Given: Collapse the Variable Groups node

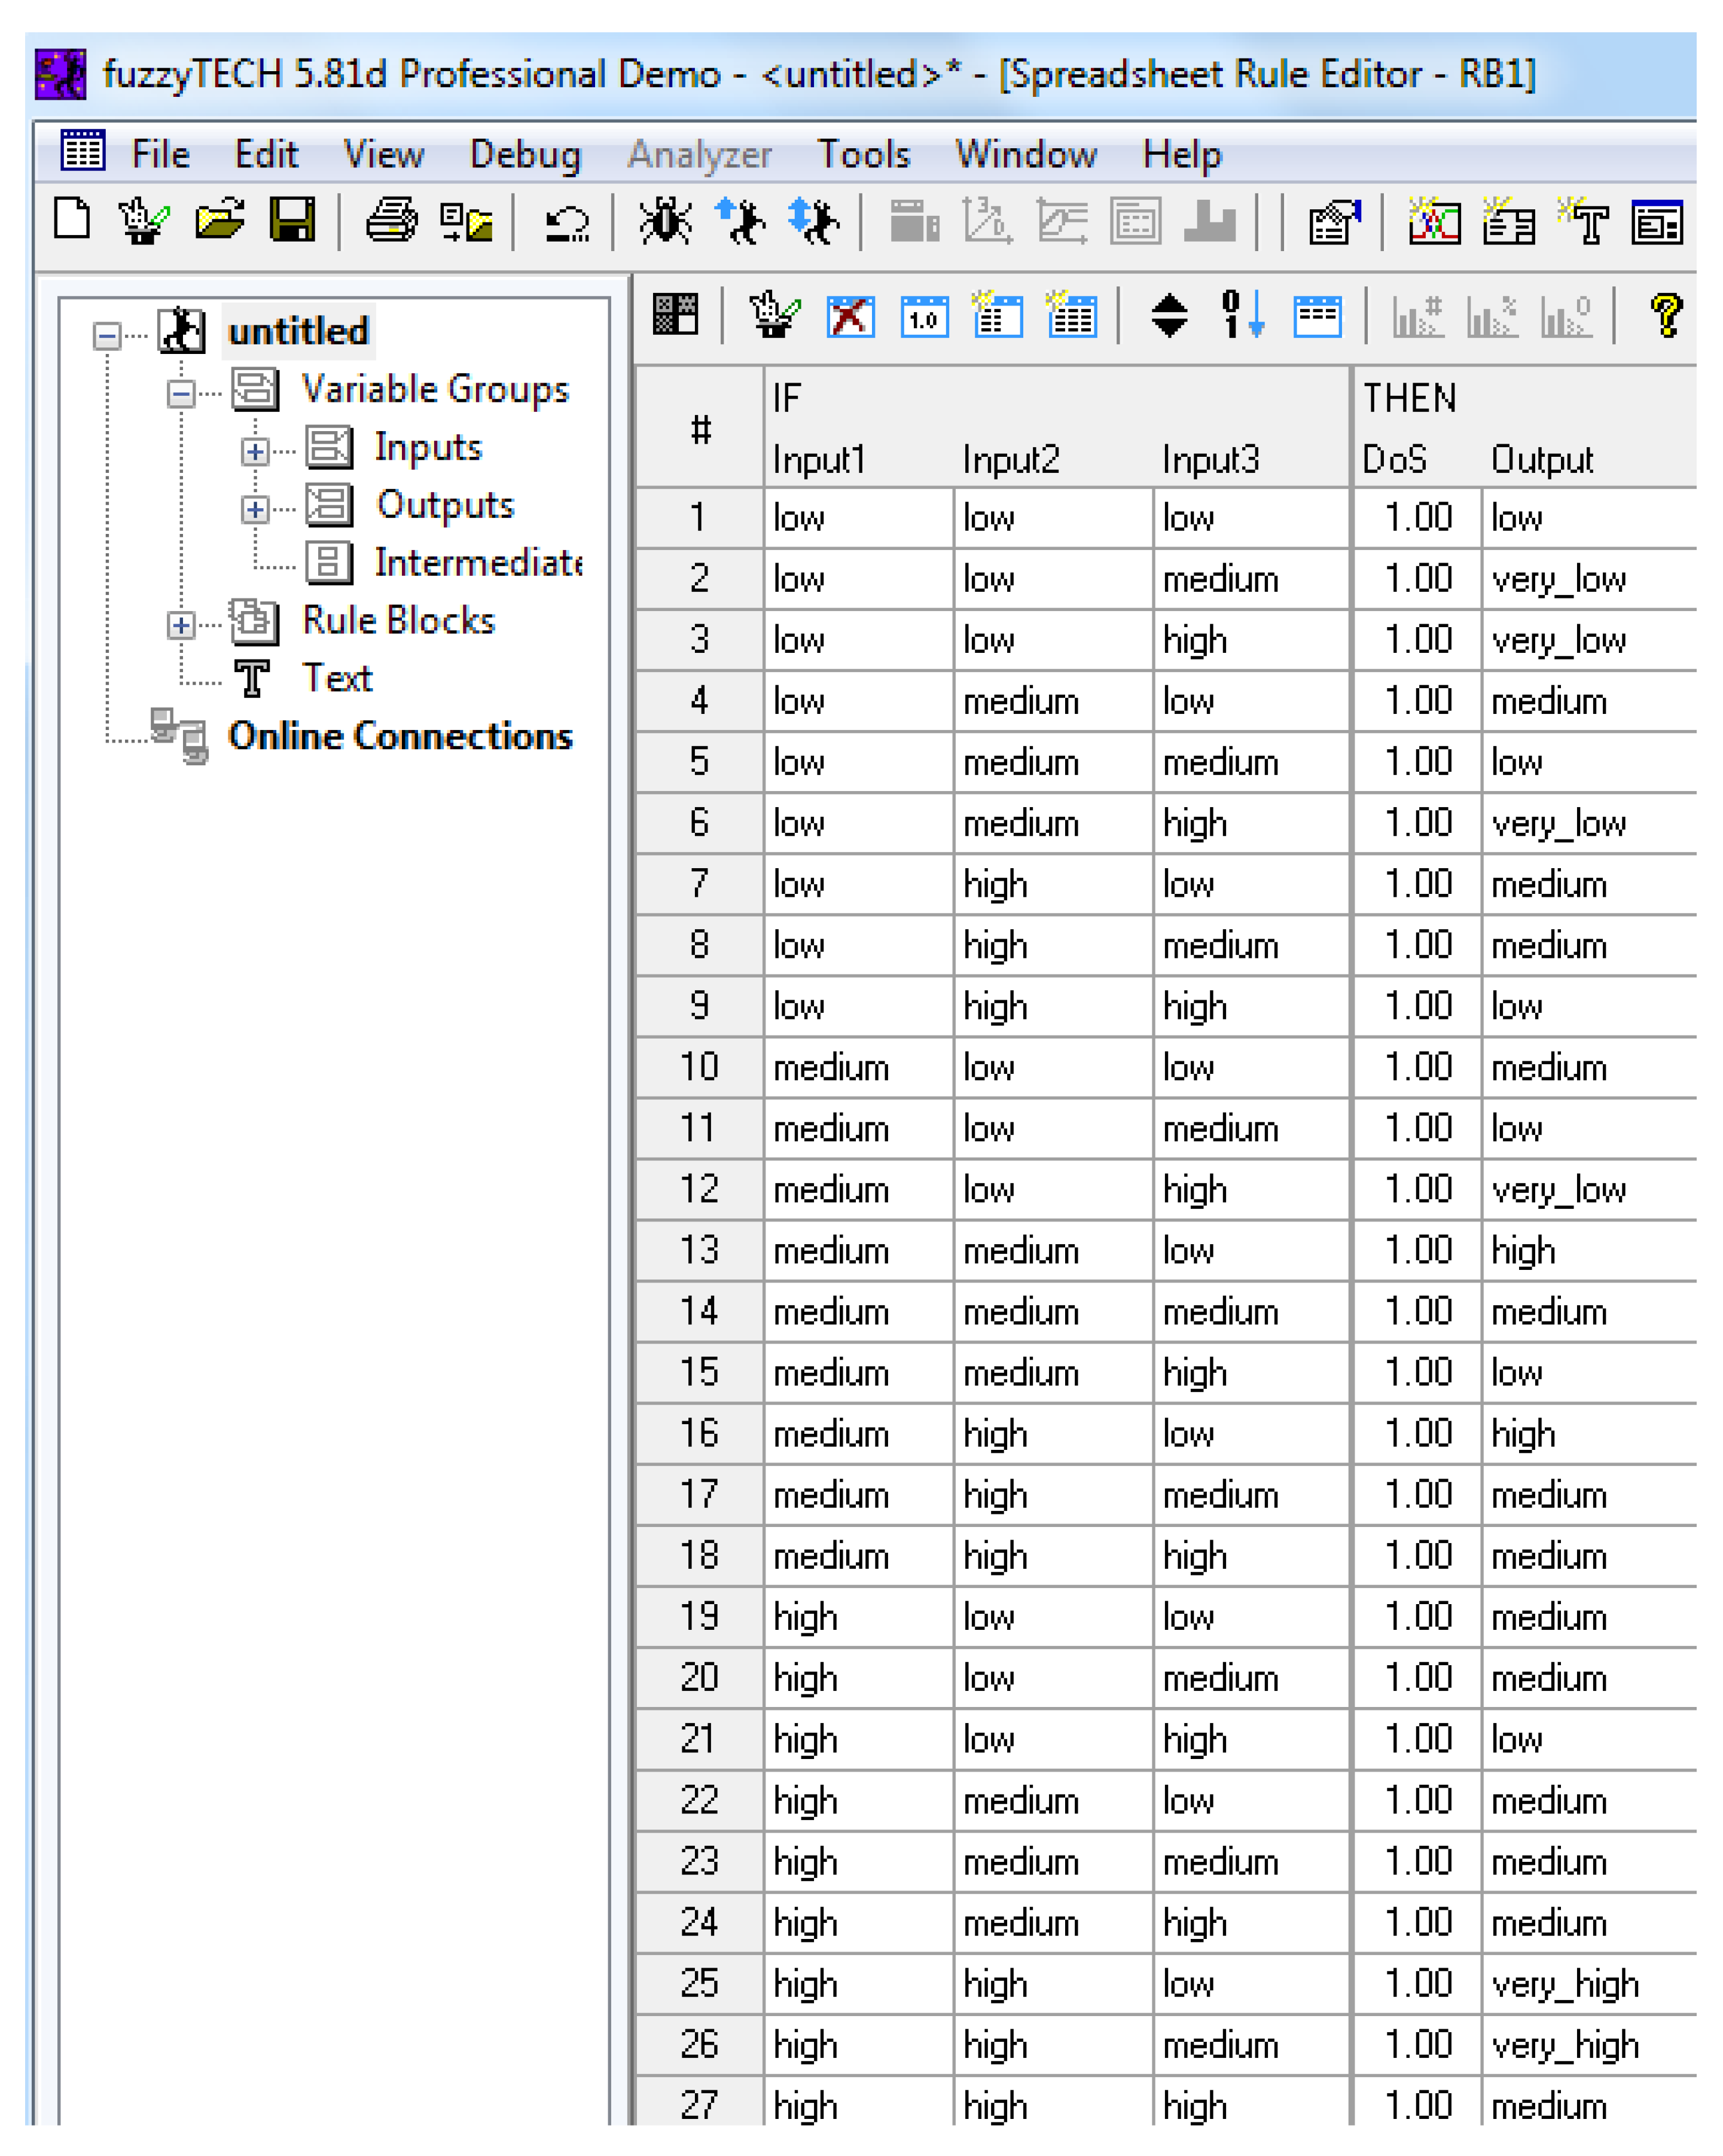Looking at the screenshot, I should click(x=181, y=394).
